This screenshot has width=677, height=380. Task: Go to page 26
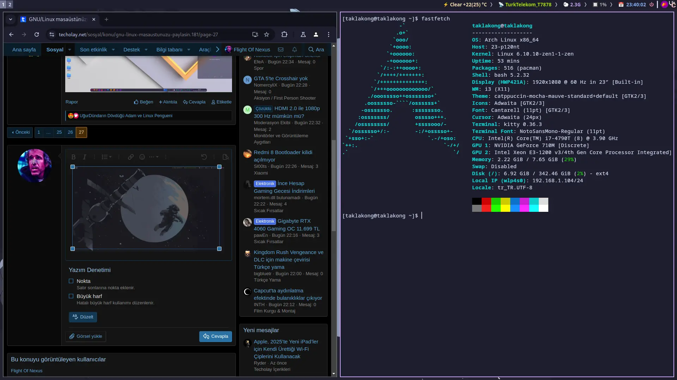[70, 133]
